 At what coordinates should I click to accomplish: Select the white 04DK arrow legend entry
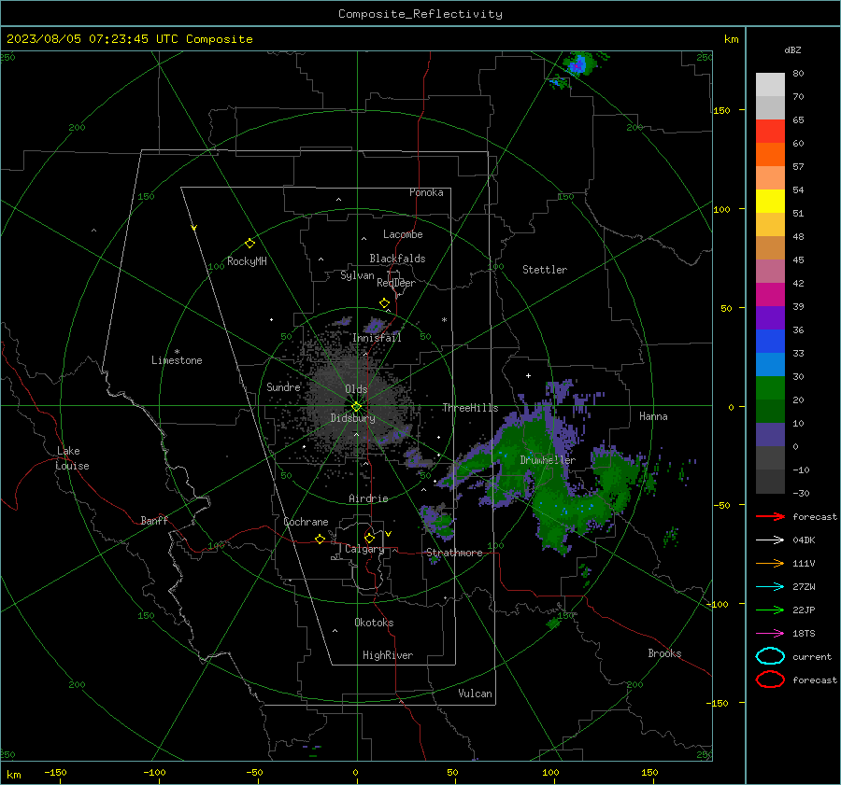[770, 540]
